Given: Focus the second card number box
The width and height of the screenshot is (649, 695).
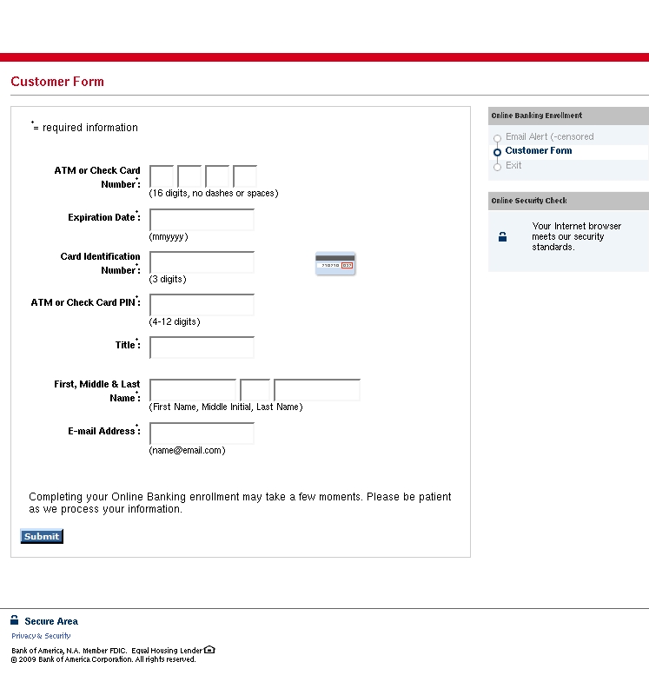Looking at the screenshot, I should [189, 176].
